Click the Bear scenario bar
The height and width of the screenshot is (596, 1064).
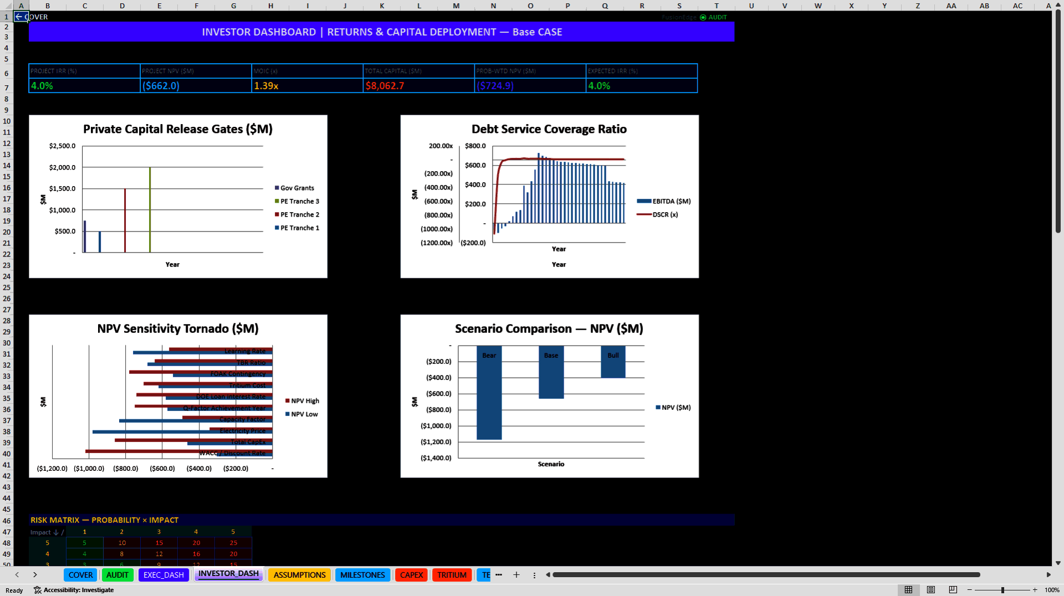coord(489,393)
